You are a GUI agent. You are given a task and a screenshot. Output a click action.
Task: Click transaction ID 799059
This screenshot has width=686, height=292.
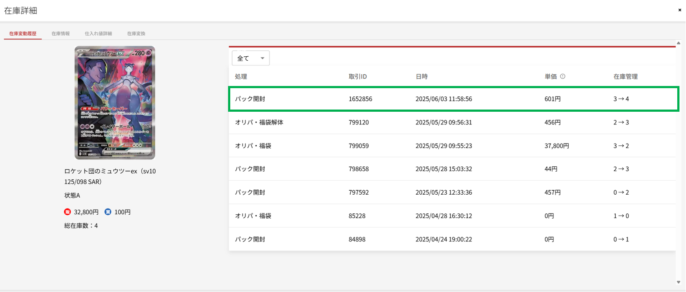[358, 146]
